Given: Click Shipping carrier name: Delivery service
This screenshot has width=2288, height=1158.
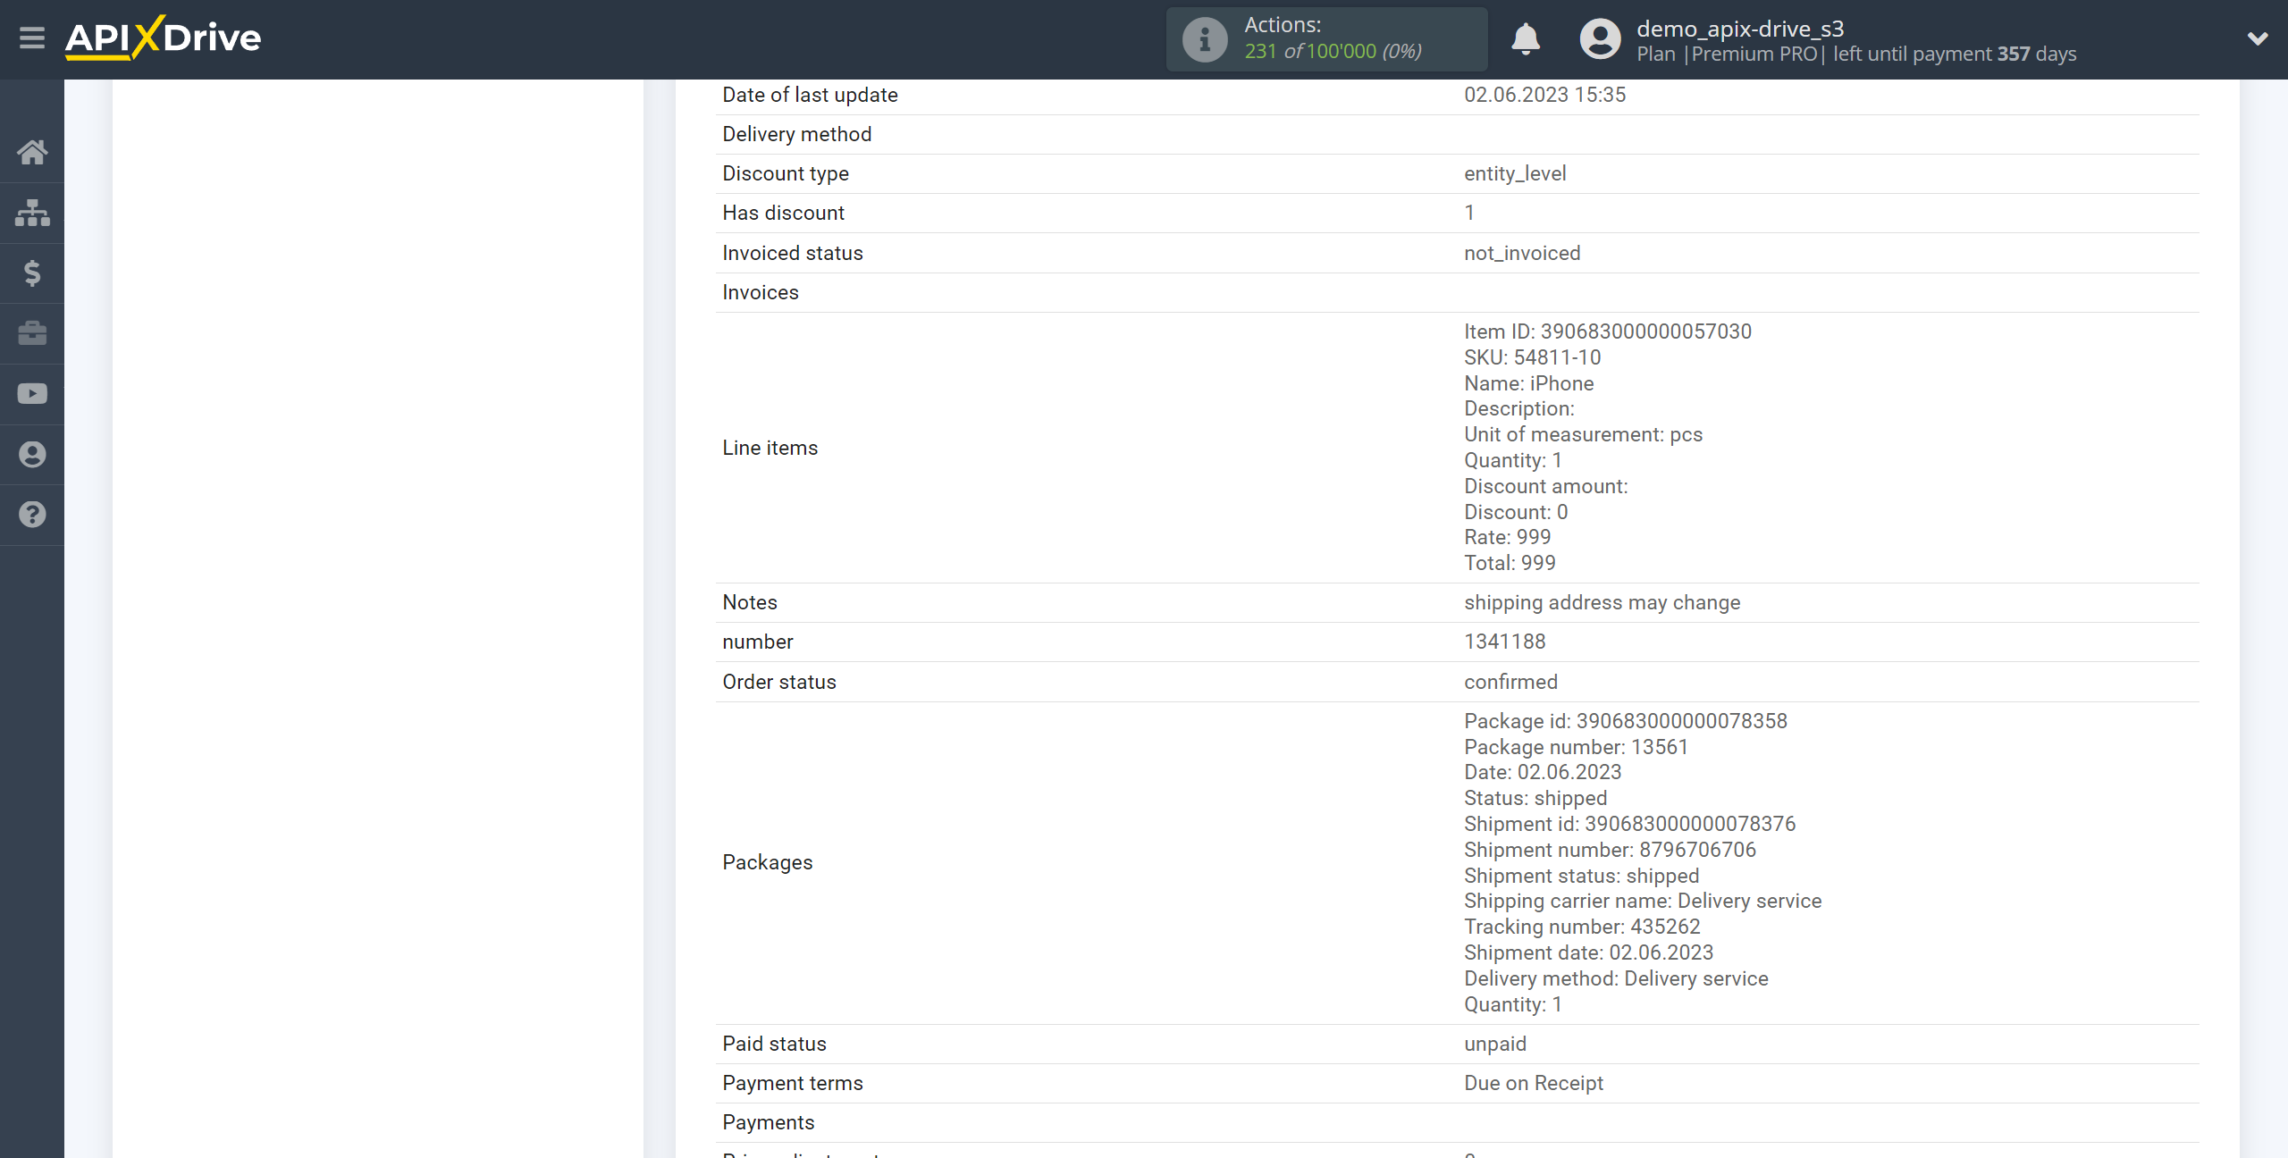Looking at the screenshot, I should click(1643, 902).
